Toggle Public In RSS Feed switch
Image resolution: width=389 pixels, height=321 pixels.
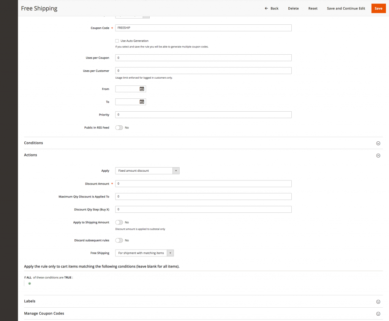(119, 128)
